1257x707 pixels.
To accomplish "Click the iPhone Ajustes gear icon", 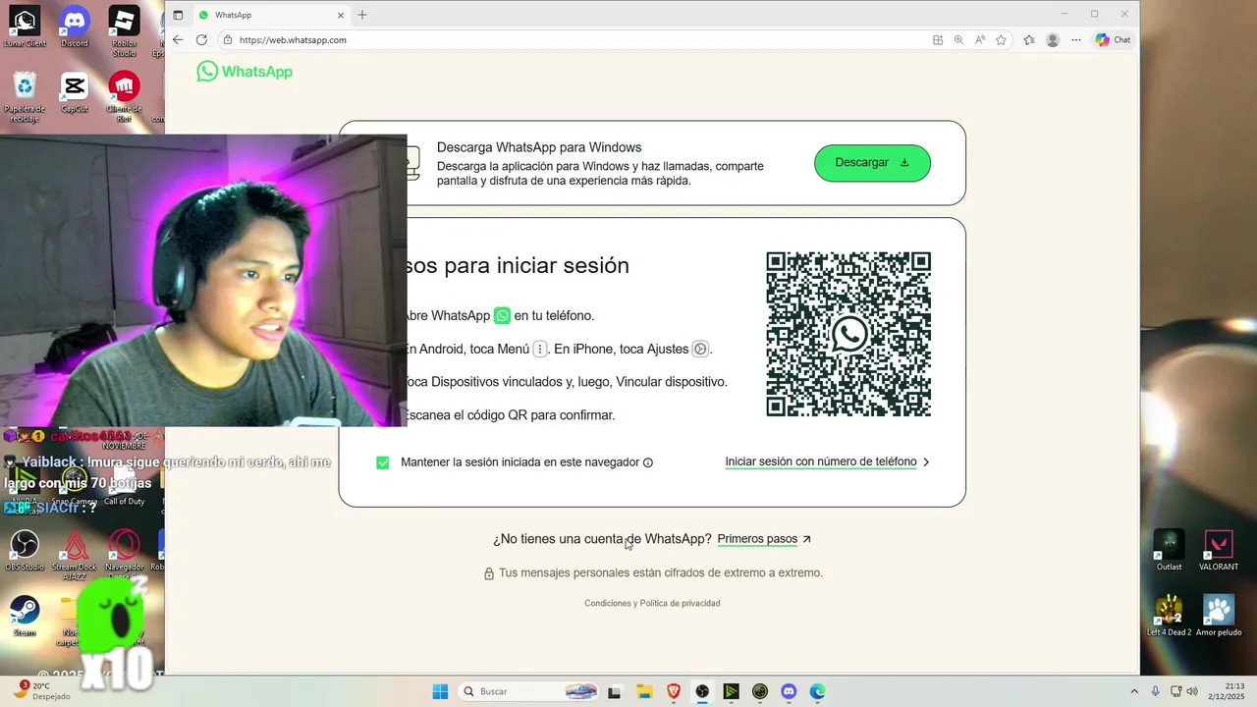I will pos(700,349).
